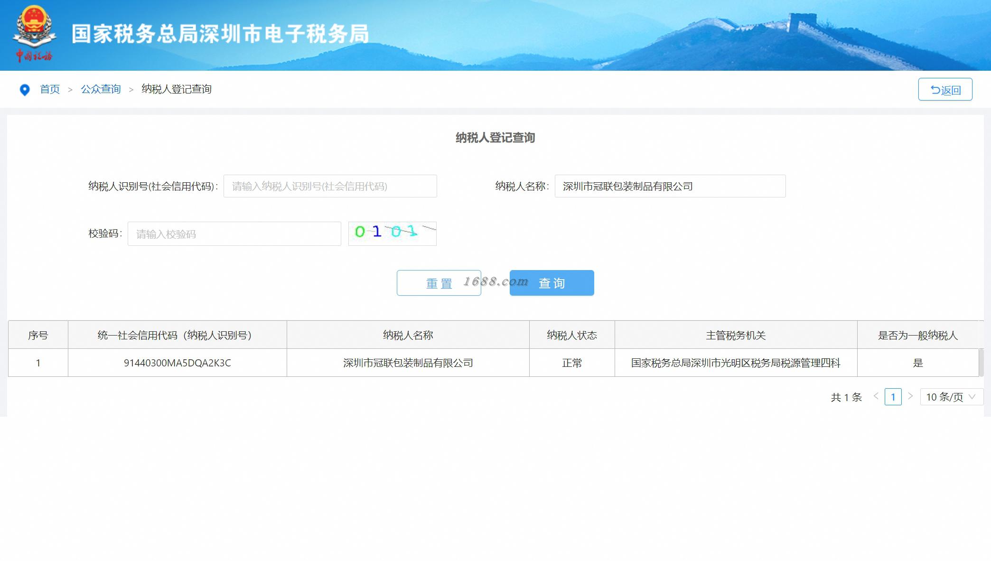Click company name cell in result row
This screenshot has width=991, height=561.
click(408, 363)
